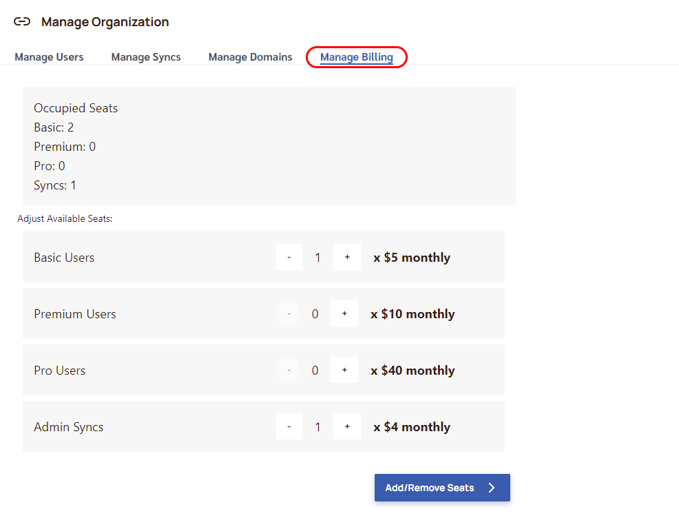Click the Admin Syncs row label
Viewport: 679px width, 529px height.
[x=68, y=427]
